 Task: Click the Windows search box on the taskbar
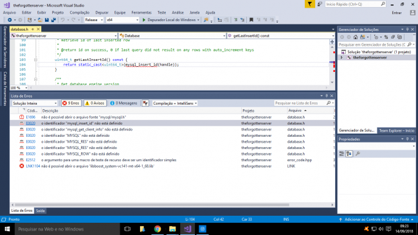tap(67, 229)
